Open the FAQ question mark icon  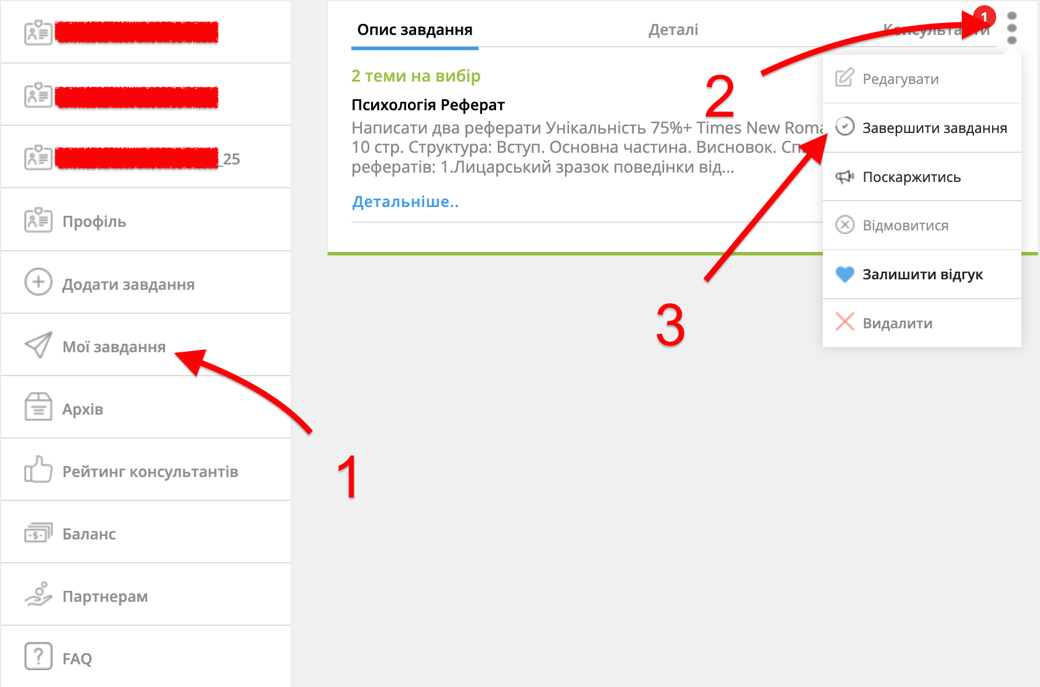pyautogui.click(x=39, y=656)
